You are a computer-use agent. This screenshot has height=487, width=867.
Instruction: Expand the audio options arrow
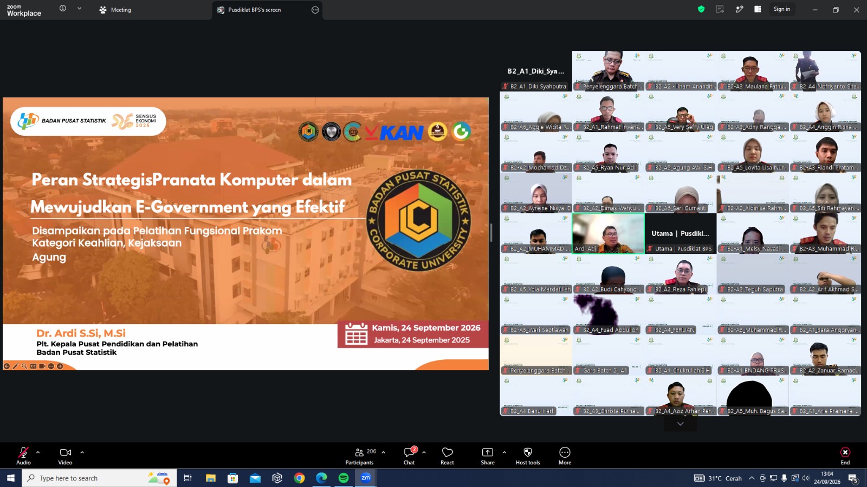click(38, 452)
